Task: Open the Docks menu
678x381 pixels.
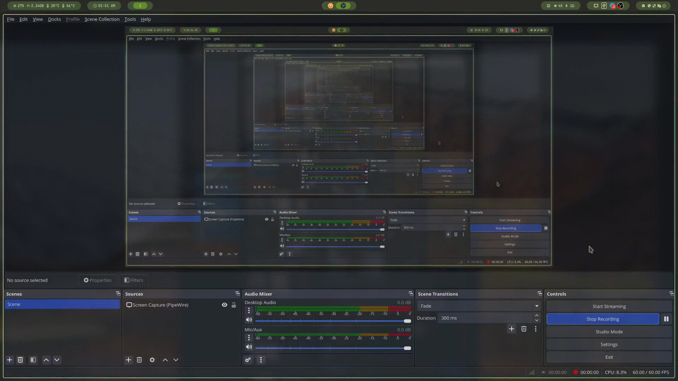Action: tap(54, 19)
